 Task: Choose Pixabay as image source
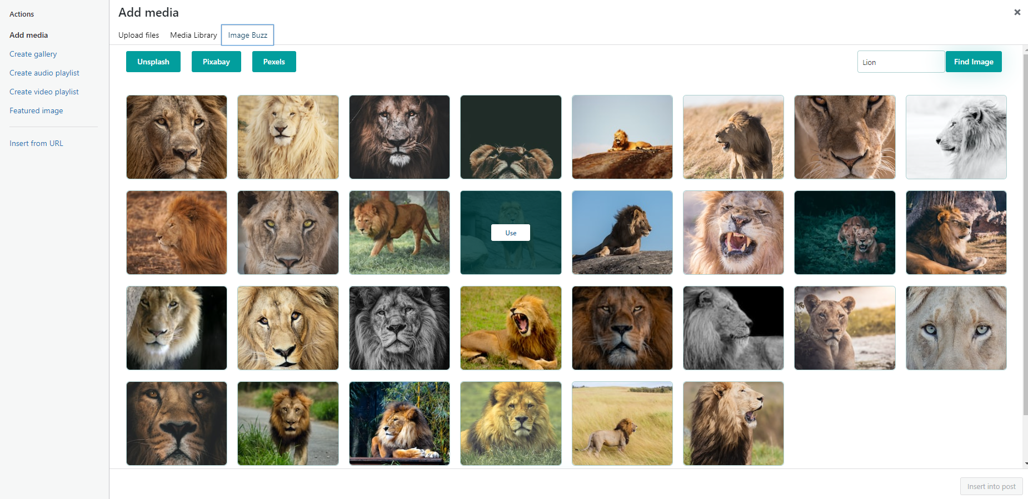click(216, 62)
